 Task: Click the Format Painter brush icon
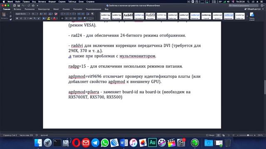[10, 19]
